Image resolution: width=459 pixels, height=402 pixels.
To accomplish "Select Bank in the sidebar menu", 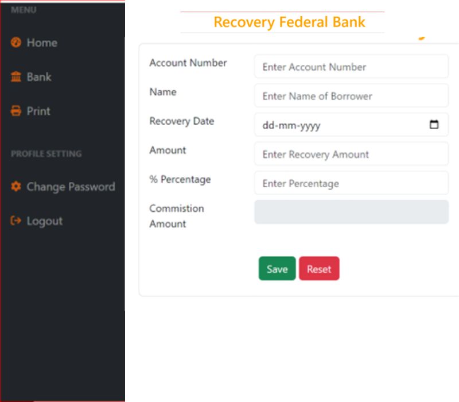I will click(39, 77).
